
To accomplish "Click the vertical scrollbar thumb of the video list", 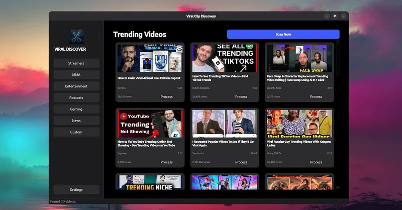I will point(338,60).
